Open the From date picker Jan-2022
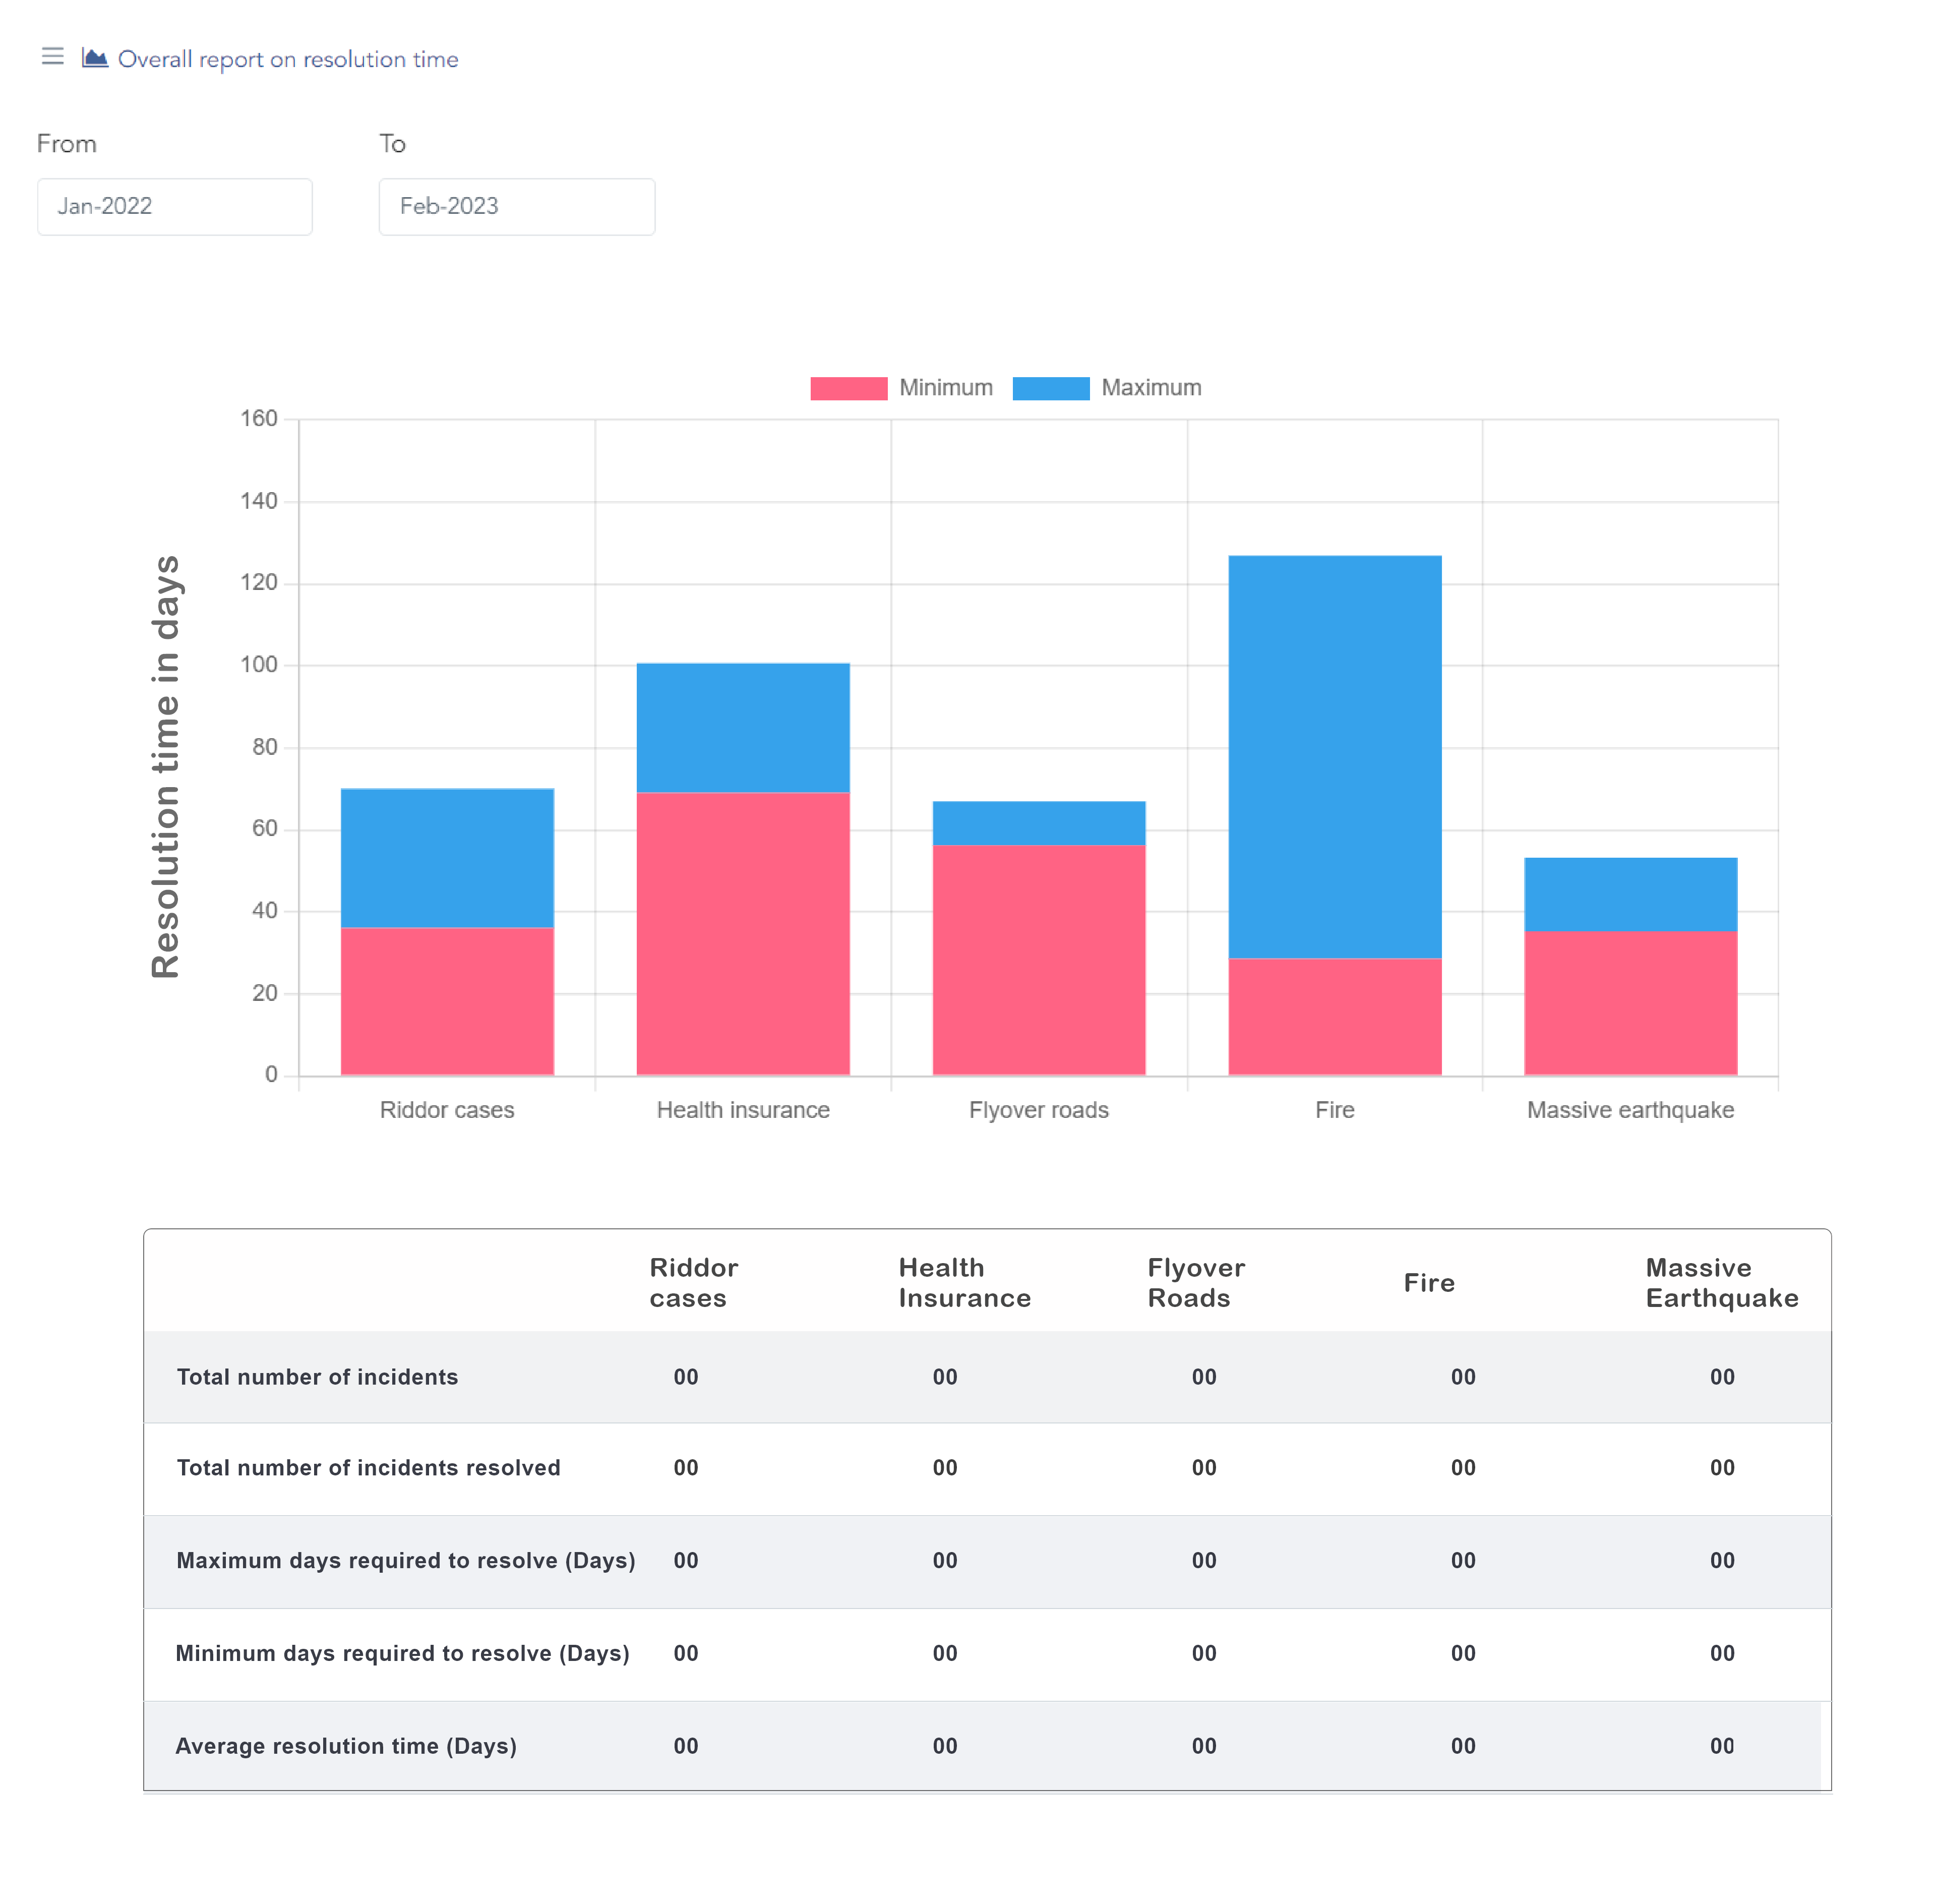Screen dimensions: 1936x1904 point(174,206)
